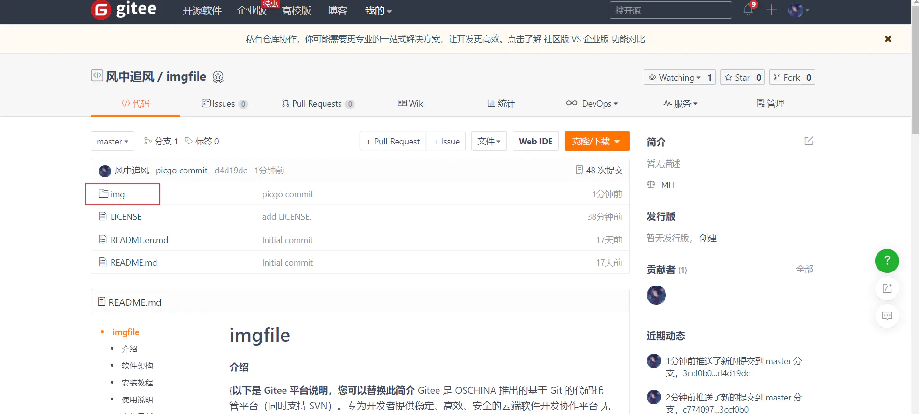Star the imgfile repository
This screenshot has height=414, width=919.
coord(737,77)
